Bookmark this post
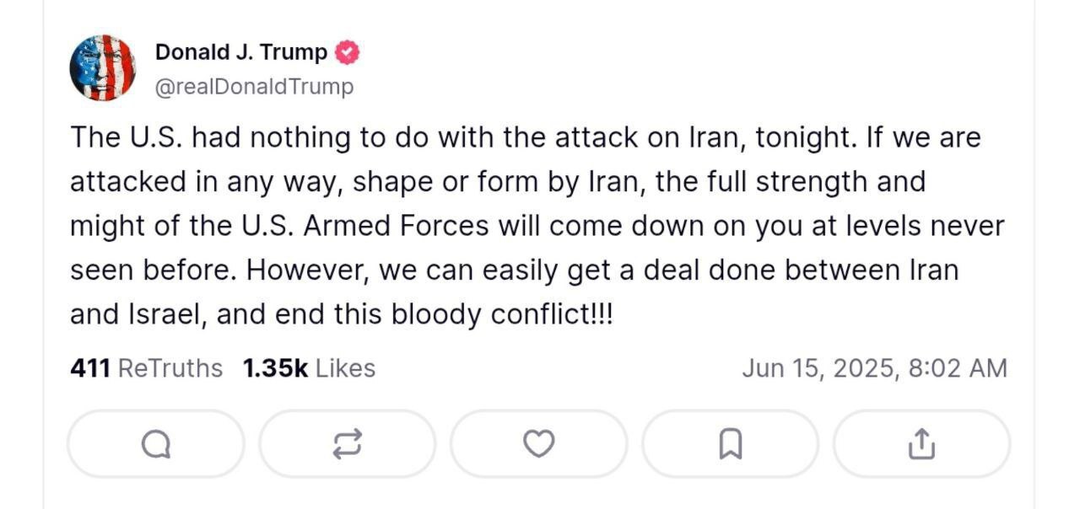The width and height of the screenshot is (1080, 509). [x=730, y=444]
